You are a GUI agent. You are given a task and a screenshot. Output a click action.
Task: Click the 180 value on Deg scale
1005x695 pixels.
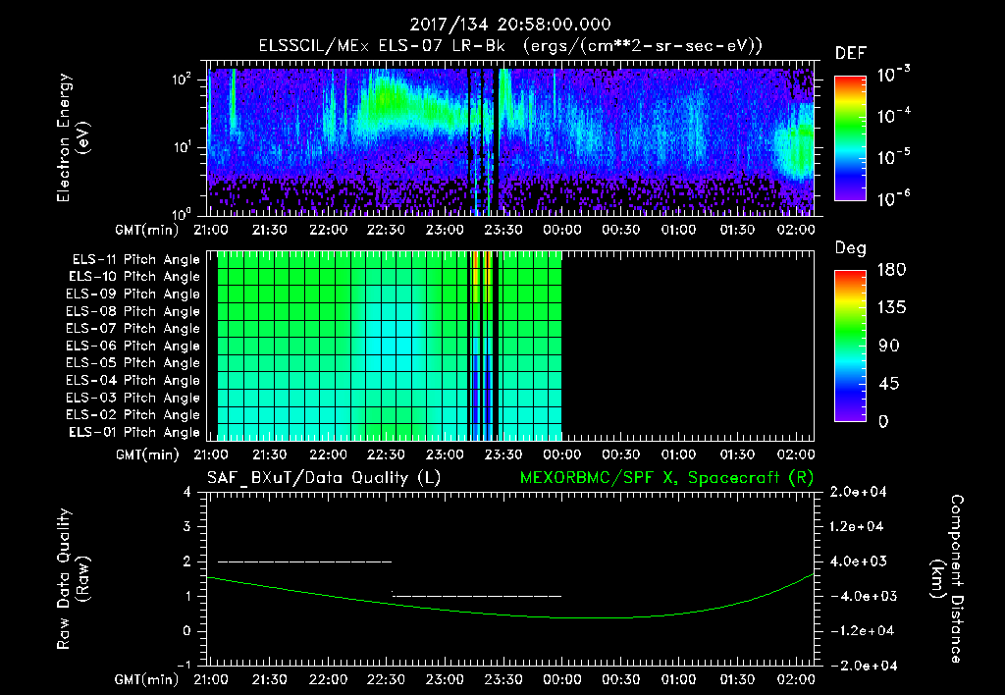click(891, 269)
